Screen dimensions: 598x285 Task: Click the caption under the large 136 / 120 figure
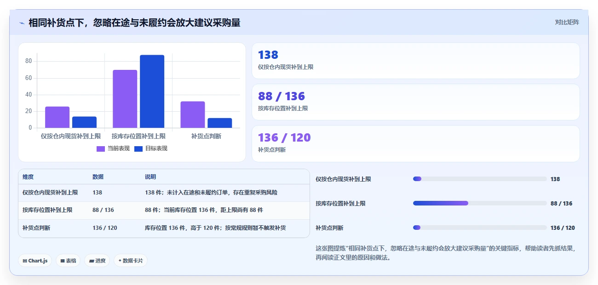(272, 150)
